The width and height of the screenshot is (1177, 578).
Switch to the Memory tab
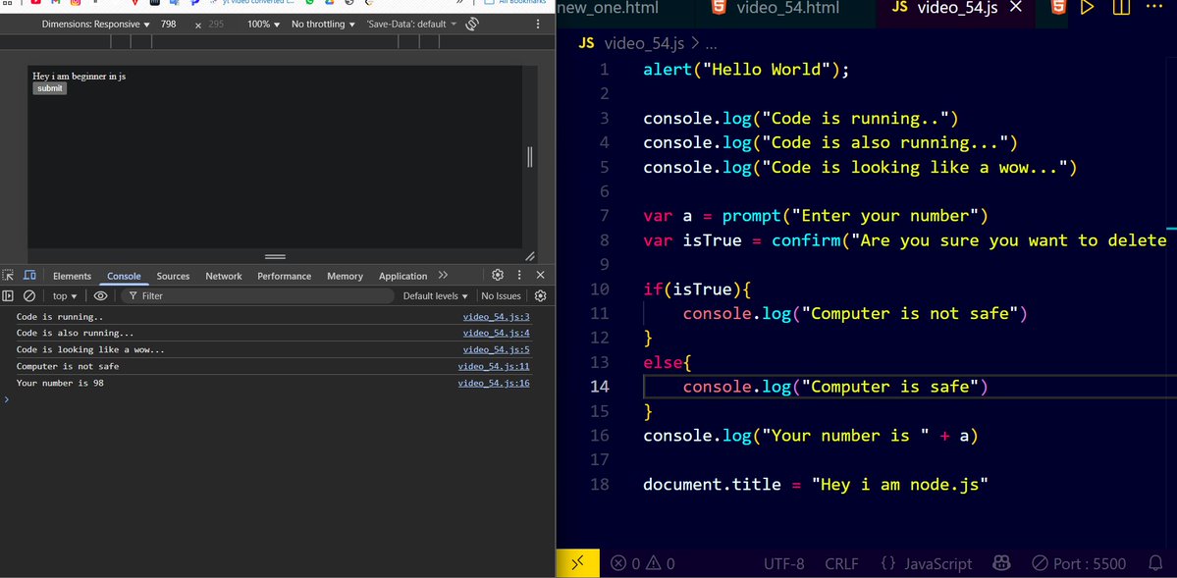click(346, 276)
